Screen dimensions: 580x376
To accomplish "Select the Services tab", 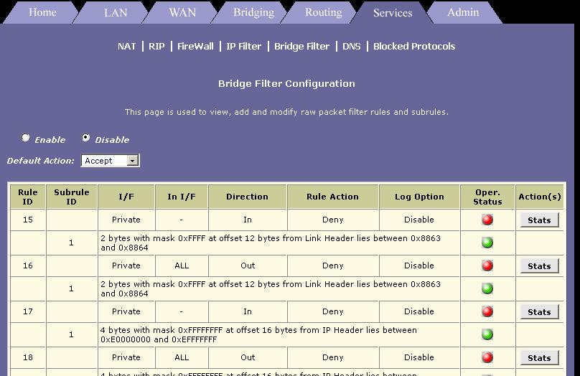I will point(393,13).
